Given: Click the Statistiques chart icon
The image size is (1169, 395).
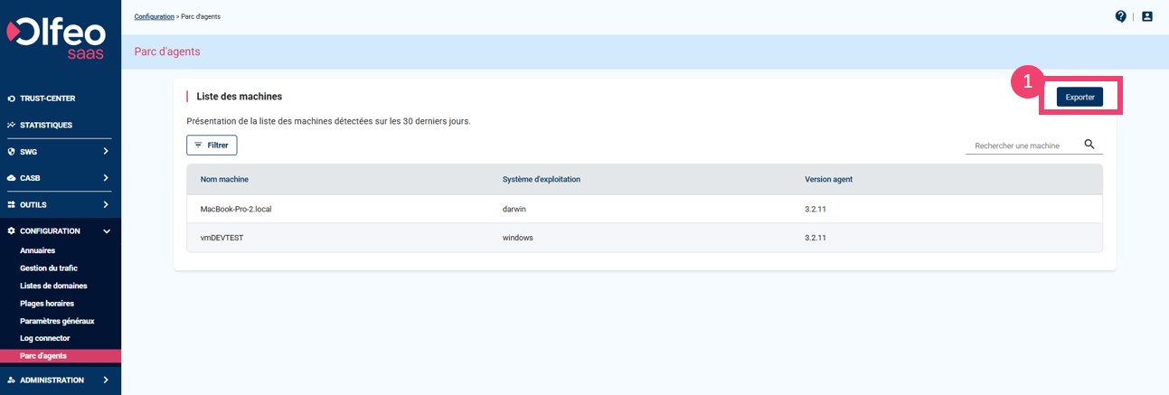Looking at the screenshot, I should (11, 125).
